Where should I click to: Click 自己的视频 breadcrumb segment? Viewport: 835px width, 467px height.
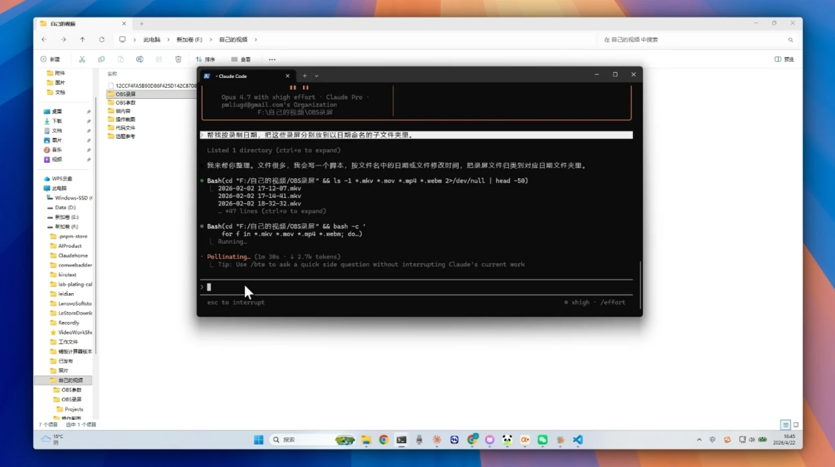click(x=233, y=39)
